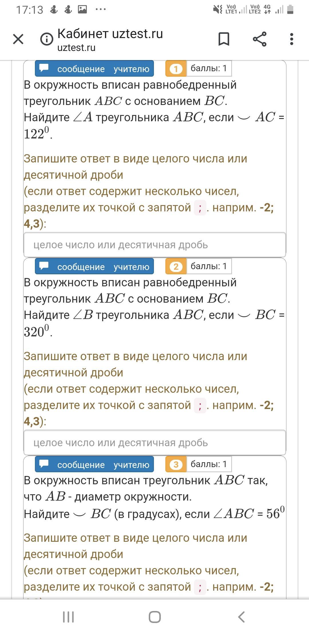
Task: Bookmark the uztest.ru page
Action: [x=224, y=39]
